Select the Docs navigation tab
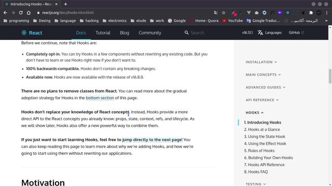Image resolution: width=332 pixels, height=187 pixels. 81,33
